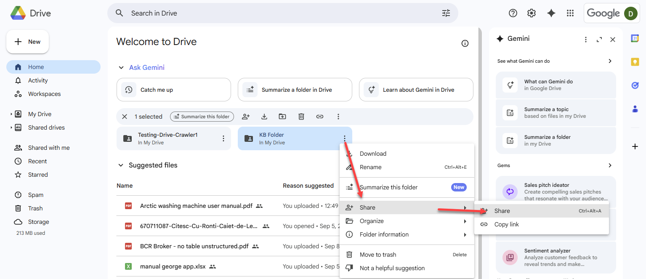Clear the selection with the X icon
The width and height of the screenshot is (646, 279).
[125, 117]
